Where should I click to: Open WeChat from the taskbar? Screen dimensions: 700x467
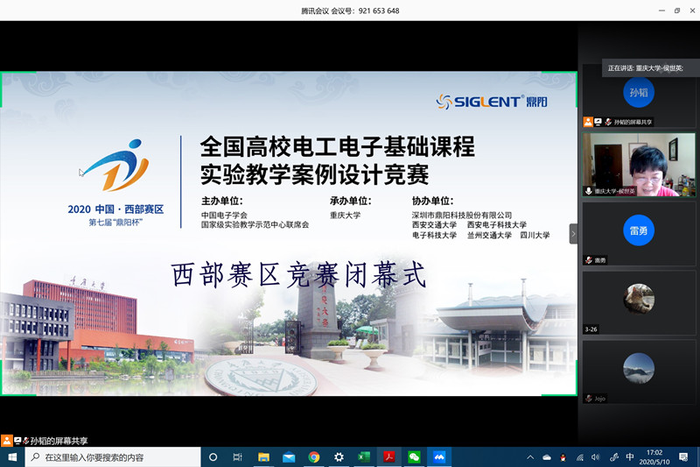414,456
